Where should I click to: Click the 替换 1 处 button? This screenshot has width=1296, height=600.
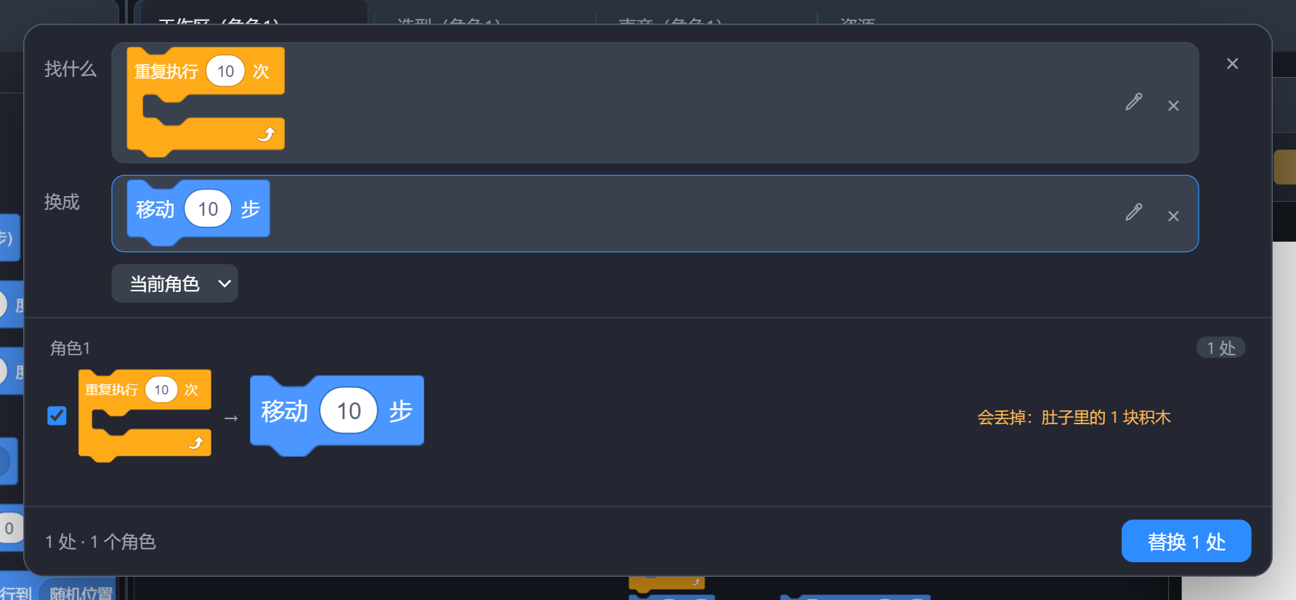coord(1186,541)
